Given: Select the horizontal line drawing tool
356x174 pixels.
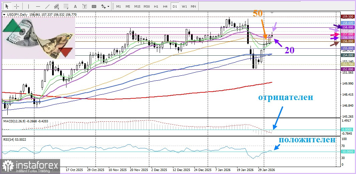Looking at the screenshot, I should tap(38, 6).
